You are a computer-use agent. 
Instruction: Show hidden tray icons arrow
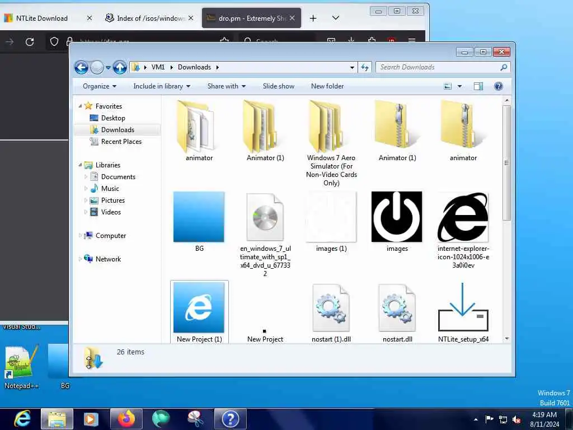[x=476, y=419]
